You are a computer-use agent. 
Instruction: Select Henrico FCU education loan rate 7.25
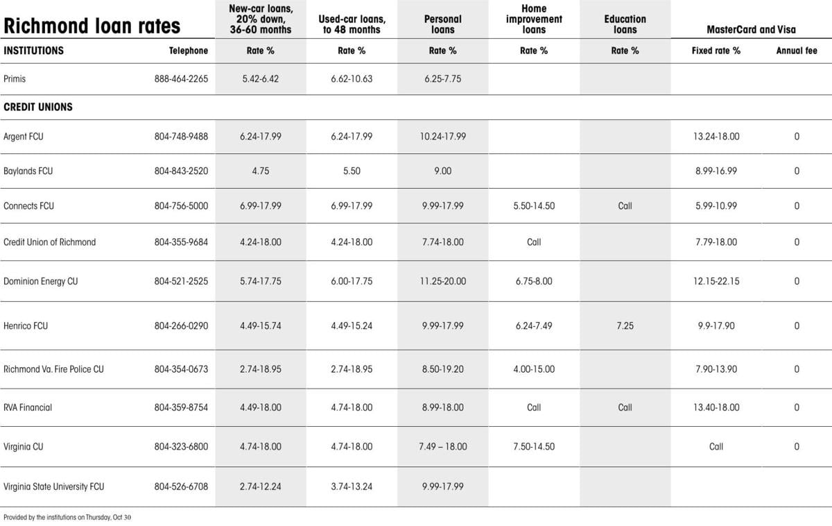tap(625, 326)
